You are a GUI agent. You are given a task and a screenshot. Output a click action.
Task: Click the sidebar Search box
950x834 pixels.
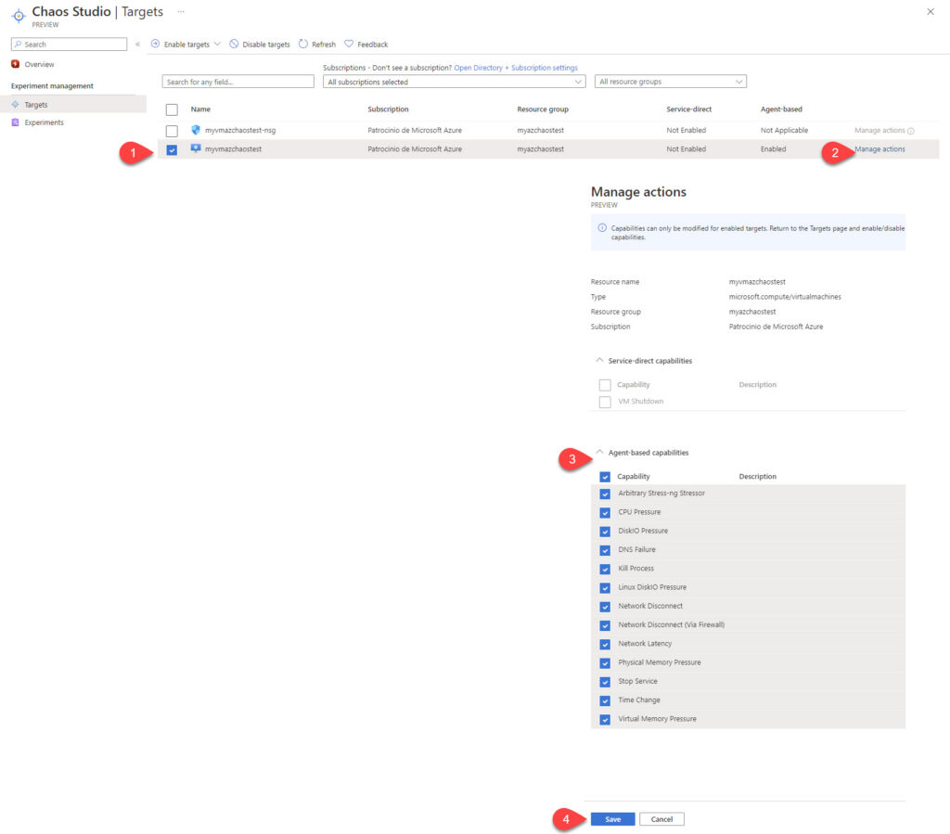coord(69,45)
